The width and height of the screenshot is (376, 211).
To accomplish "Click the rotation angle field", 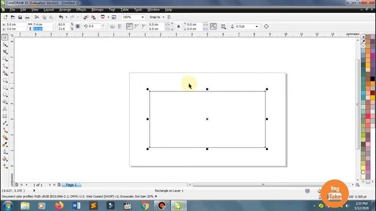I will (x=94, y=26).
